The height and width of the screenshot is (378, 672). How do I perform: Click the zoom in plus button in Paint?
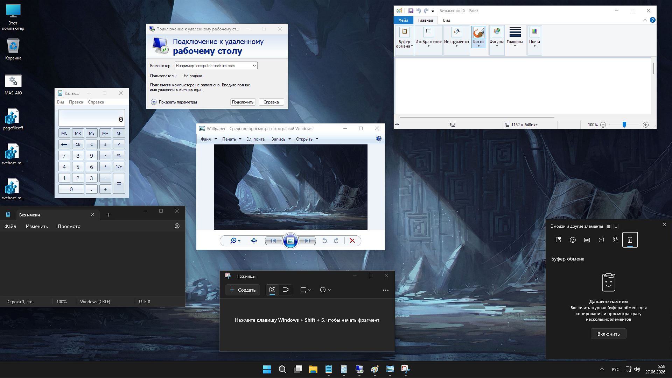[x=646, y=125]
